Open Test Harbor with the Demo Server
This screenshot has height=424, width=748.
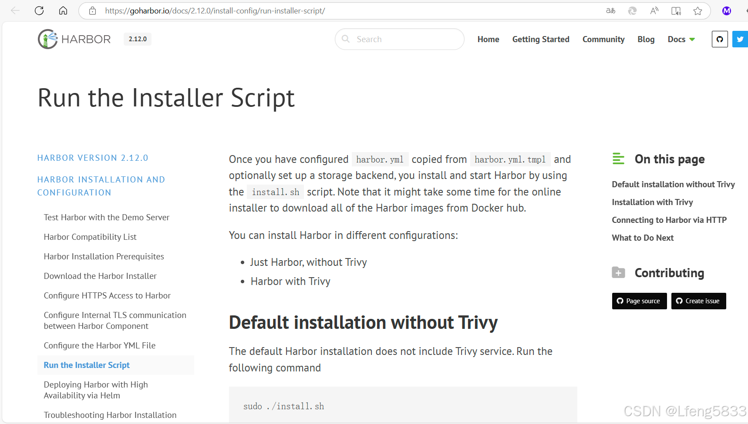[x=107, y=217]
